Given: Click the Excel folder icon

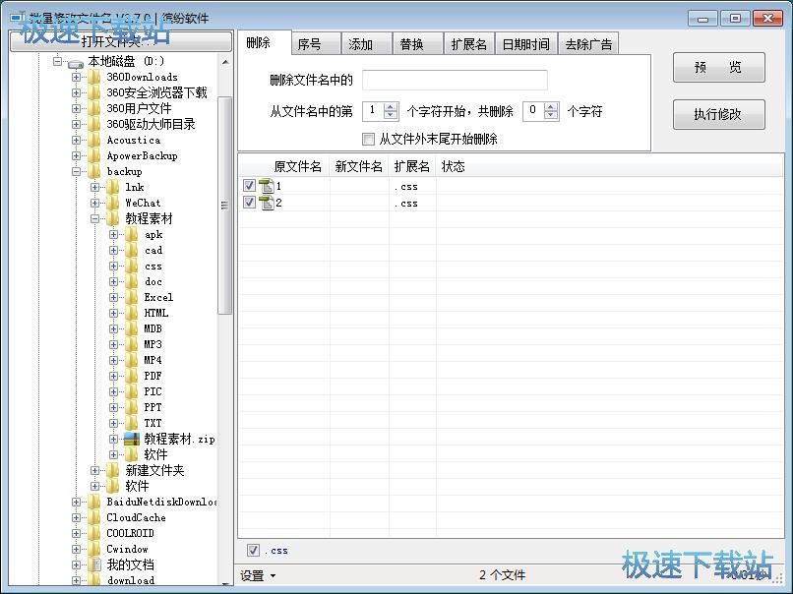Looking at the screenshot, I should click(x=132, y=297).
